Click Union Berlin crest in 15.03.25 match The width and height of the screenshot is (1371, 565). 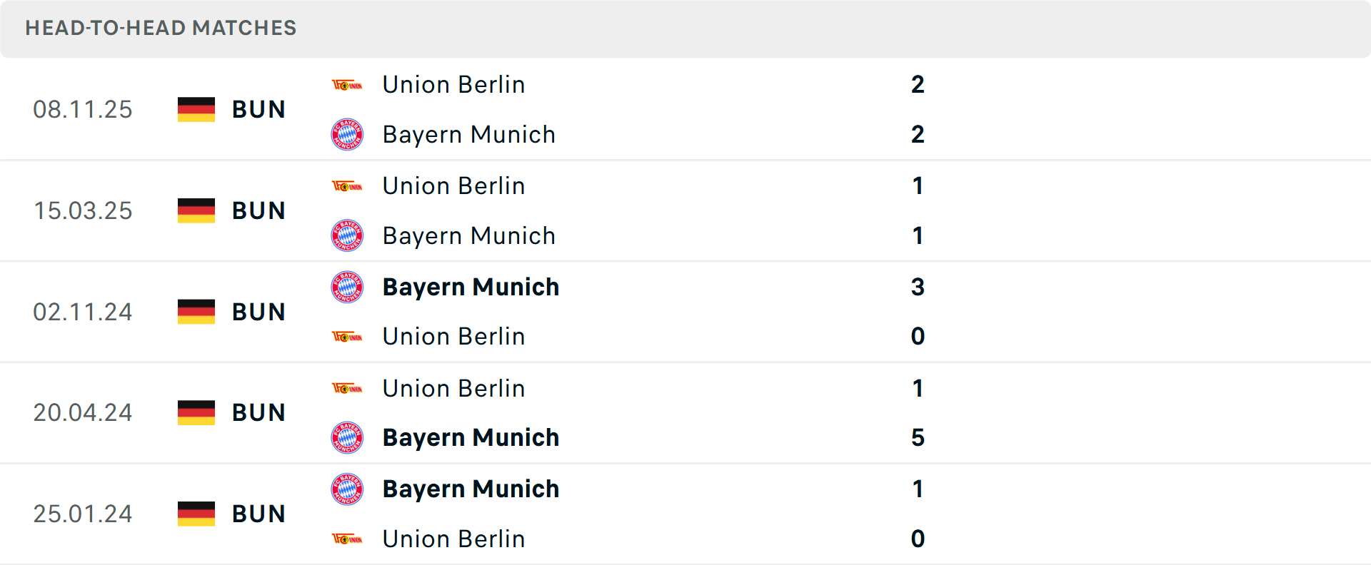click(x=347, y=187)
